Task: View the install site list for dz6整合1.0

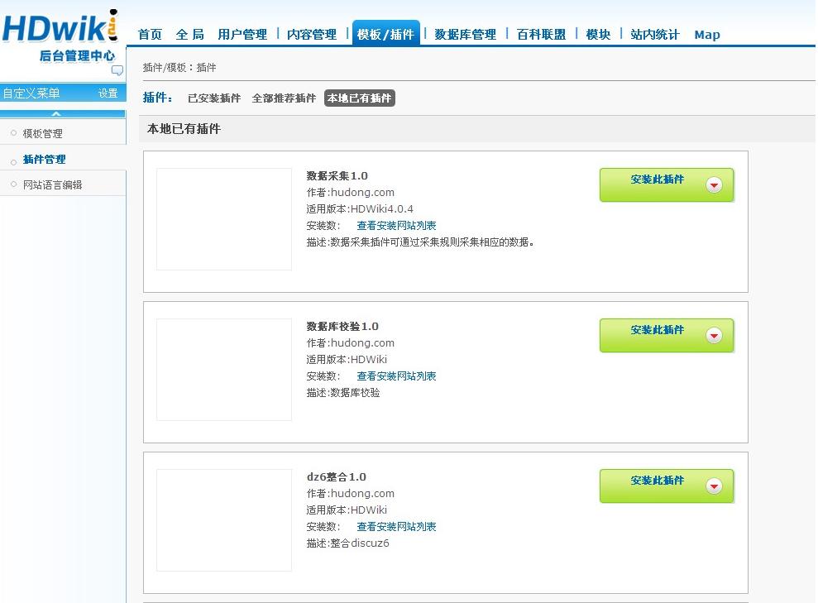Action: tap(396, 527)
